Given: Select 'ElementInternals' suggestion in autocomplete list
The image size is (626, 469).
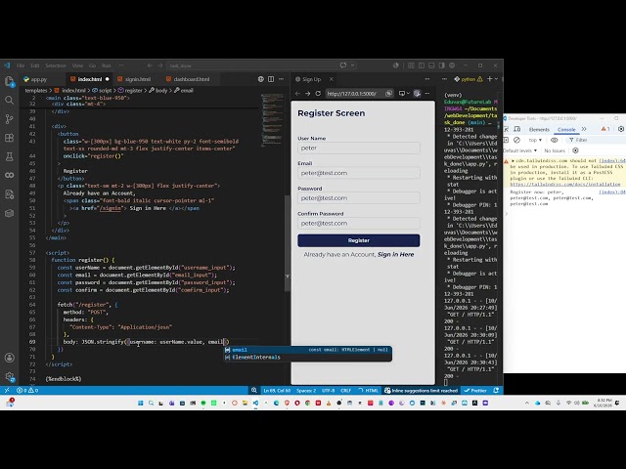Looking at the screenshot, I should pyautogui.click(x=307, y=358).
